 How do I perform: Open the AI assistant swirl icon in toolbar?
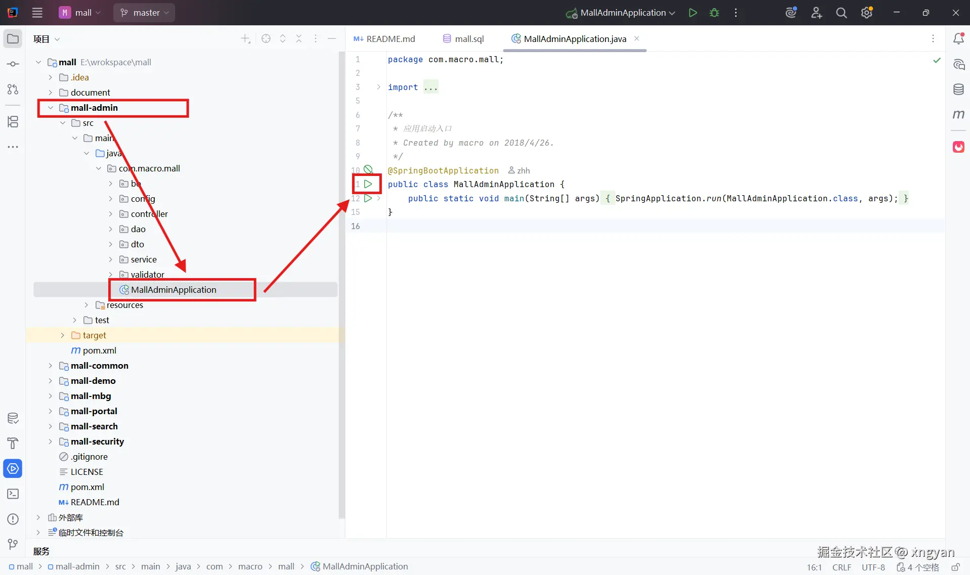pos(791,13)
